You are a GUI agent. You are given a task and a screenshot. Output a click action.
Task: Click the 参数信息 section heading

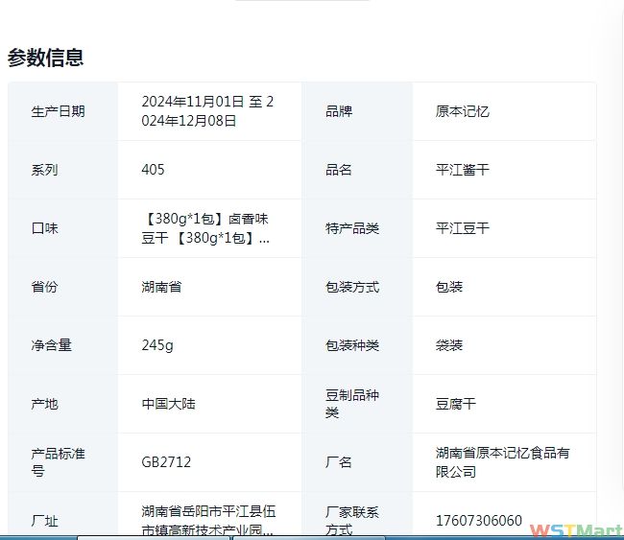(x=45, y=58)
